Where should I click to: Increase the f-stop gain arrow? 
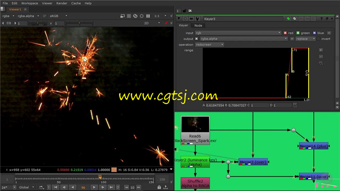pos(15,23)
